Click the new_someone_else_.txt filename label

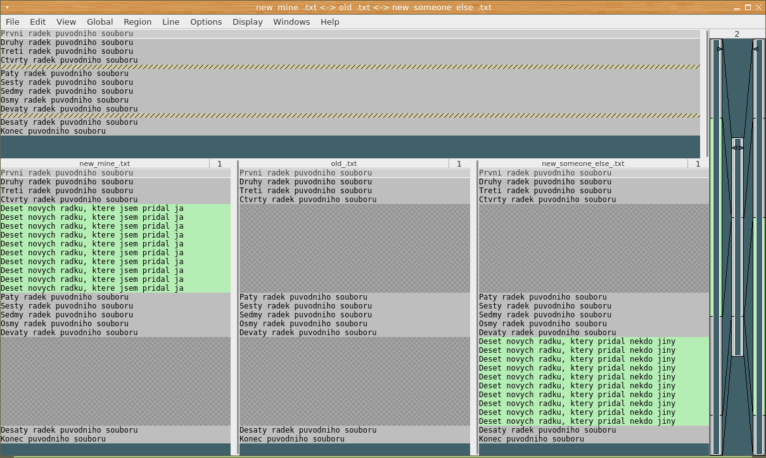click(583, 163)
